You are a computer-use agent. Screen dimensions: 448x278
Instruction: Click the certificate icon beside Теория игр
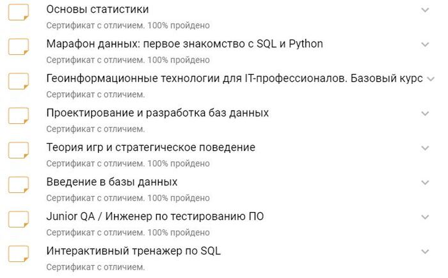(x=19, y=151)
